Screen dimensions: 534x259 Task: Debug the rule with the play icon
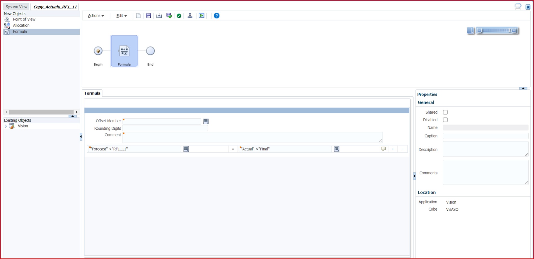pos(201,15)
